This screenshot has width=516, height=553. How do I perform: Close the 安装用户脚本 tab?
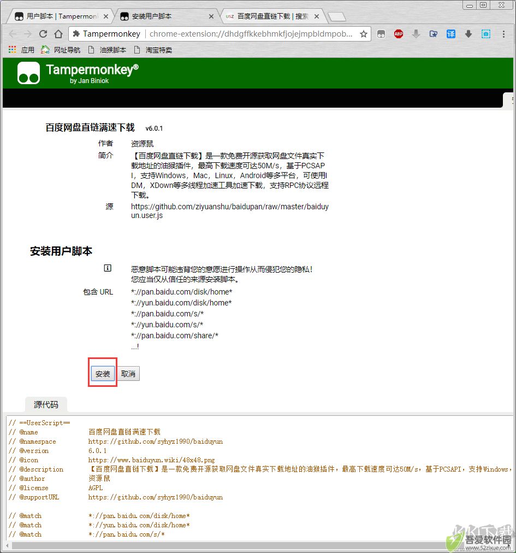click(211, 16)
